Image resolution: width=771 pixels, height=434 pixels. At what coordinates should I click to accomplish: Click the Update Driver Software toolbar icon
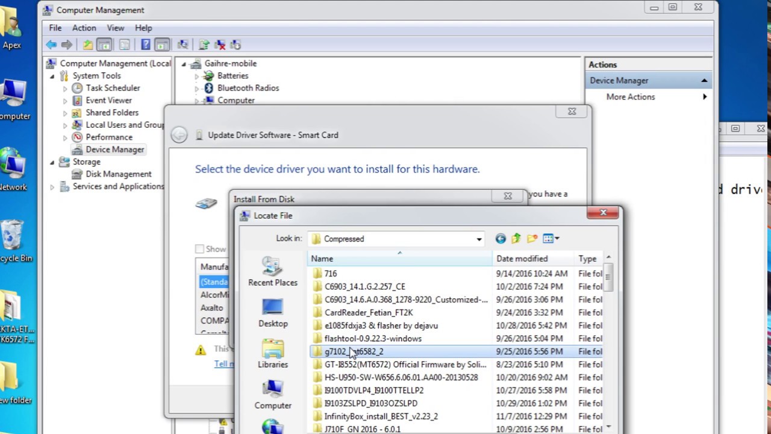(x=204, y=45)
